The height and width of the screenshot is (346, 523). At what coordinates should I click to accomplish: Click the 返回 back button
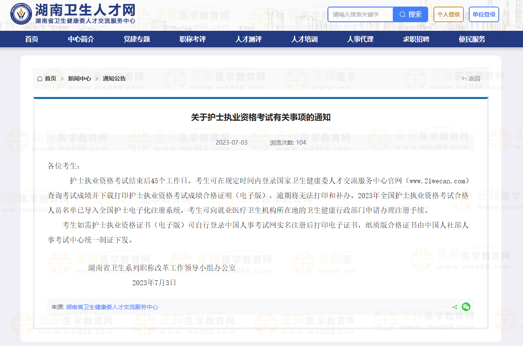click(x=471, y=78)
